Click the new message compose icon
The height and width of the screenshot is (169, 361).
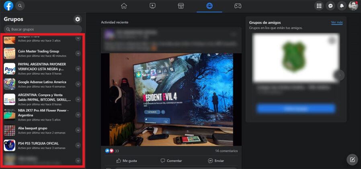point(352,160)
